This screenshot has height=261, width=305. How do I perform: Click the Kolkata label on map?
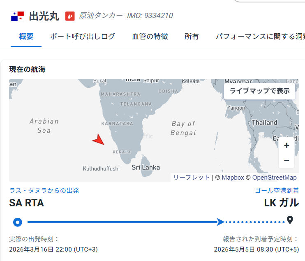click(x=191, y=81)
